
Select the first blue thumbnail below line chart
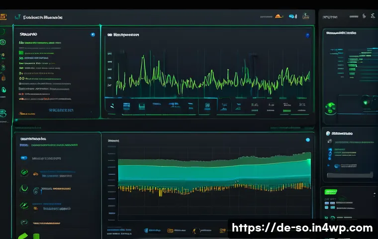(127, 106)
